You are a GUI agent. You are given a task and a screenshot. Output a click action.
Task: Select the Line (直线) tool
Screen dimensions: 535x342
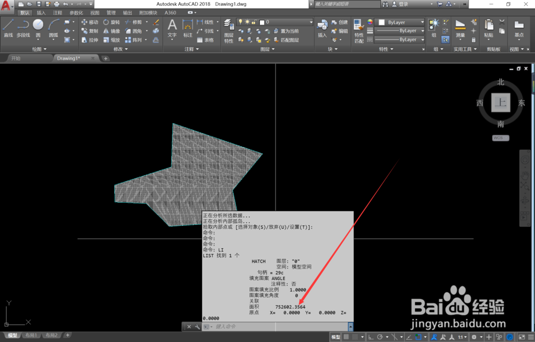[8, 28]
